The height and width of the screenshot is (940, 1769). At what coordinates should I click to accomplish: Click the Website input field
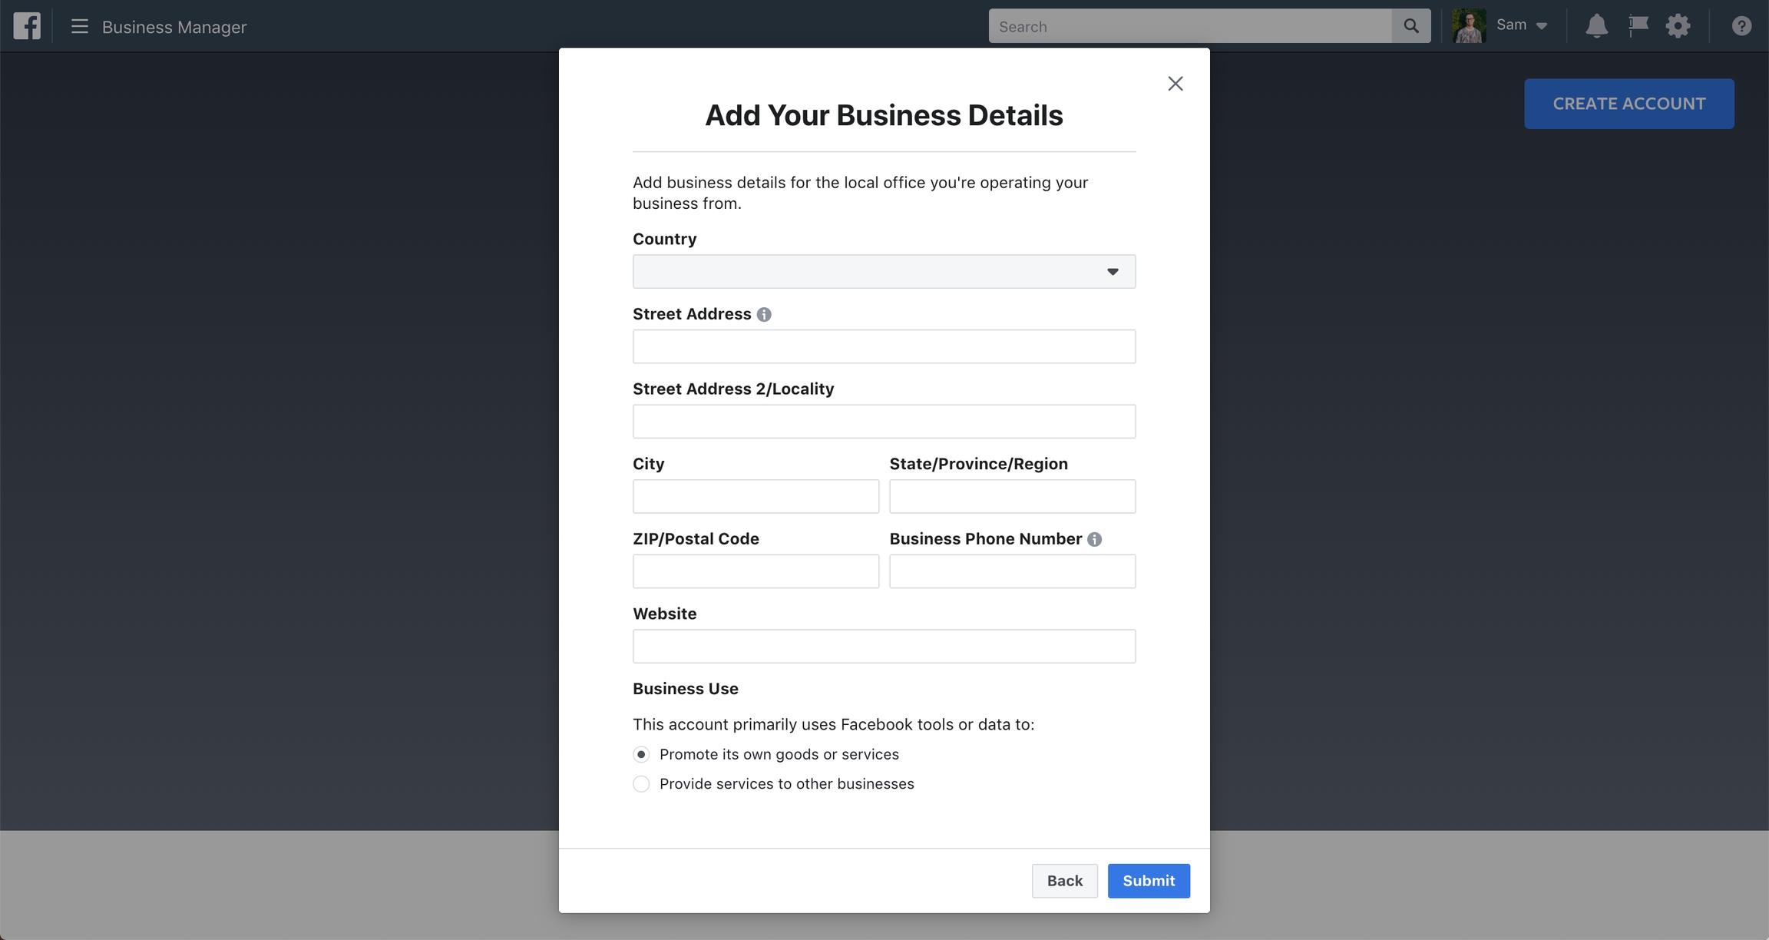pyautogui.click(x=884, y=647)
